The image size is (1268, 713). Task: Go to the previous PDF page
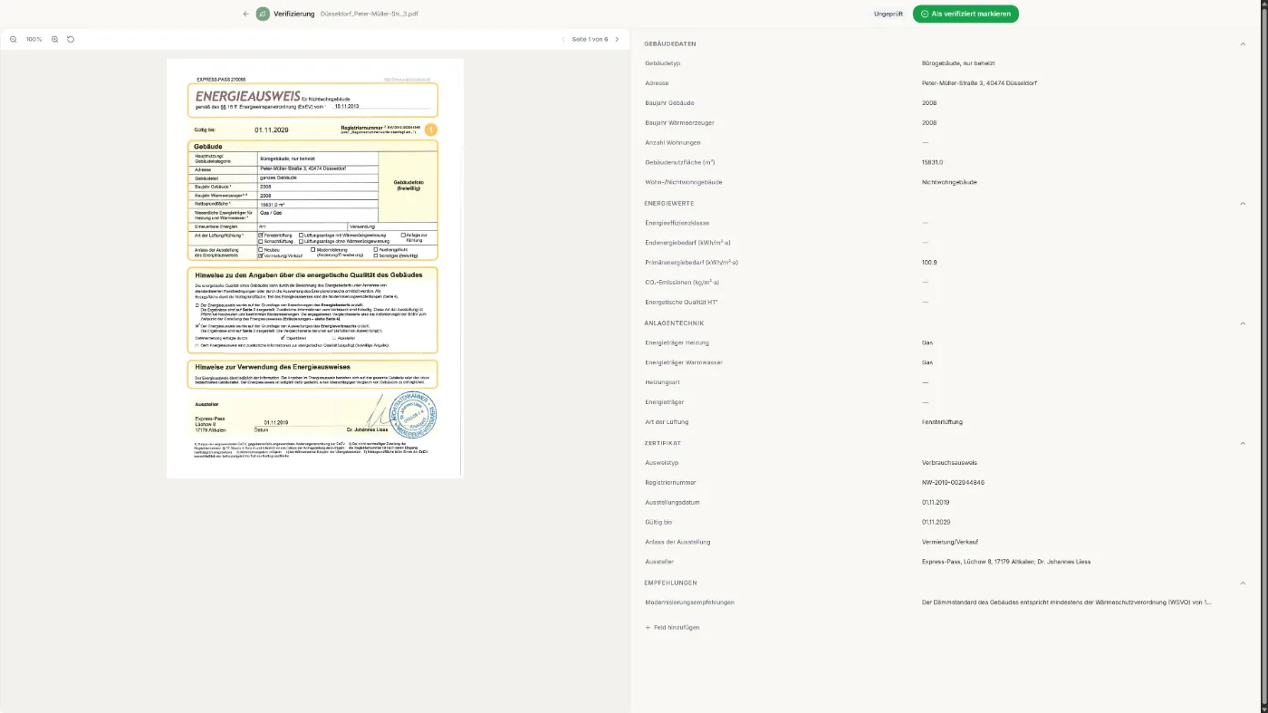point(562,40)
